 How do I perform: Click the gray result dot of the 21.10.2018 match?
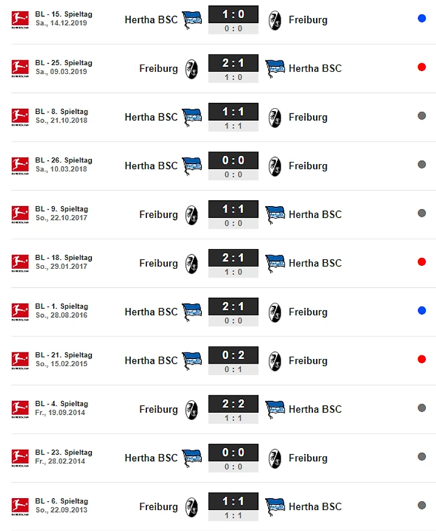click(x=422, y=116)
